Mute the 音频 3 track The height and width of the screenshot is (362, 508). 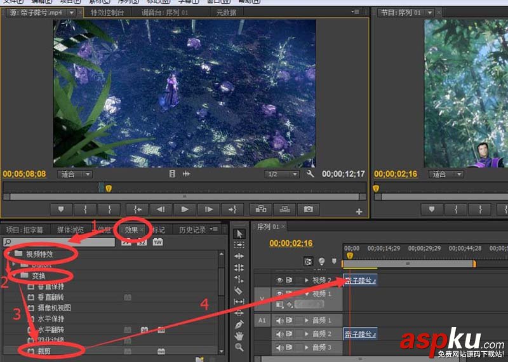coord(279,347)
